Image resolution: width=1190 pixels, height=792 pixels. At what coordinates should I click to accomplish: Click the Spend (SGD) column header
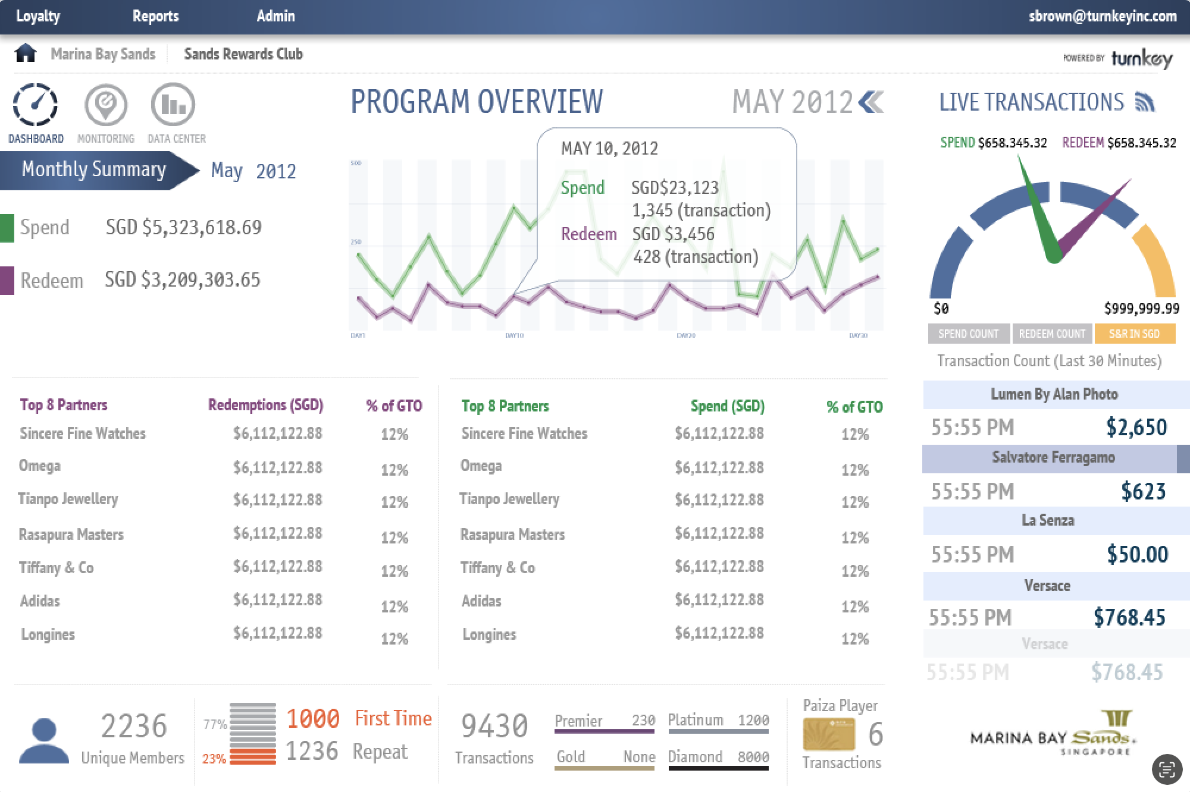728,406
